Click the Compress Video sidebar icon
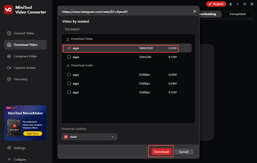 (x=9, y=56)
